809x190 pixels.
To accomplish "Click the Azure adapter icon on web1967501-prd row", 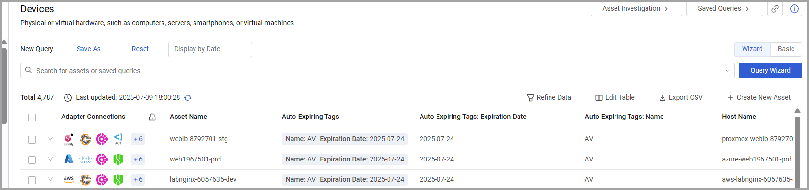I will pyautogui.click(x=69, y=159).
